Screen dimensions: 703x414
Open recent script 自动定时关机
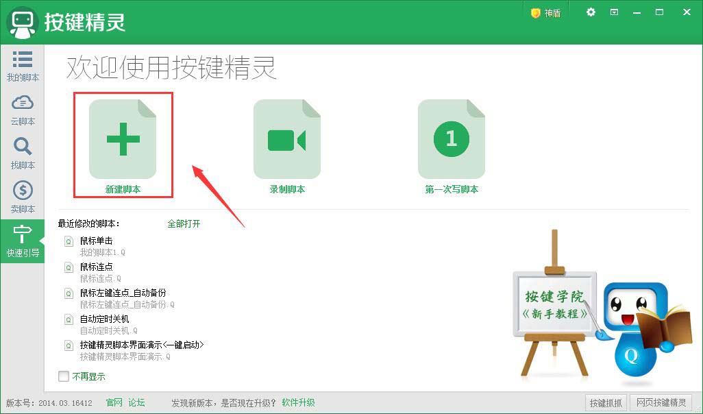pos(104,319)
